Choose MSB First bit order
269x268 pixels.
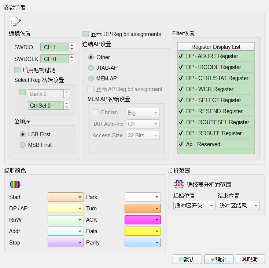(23, 145)
